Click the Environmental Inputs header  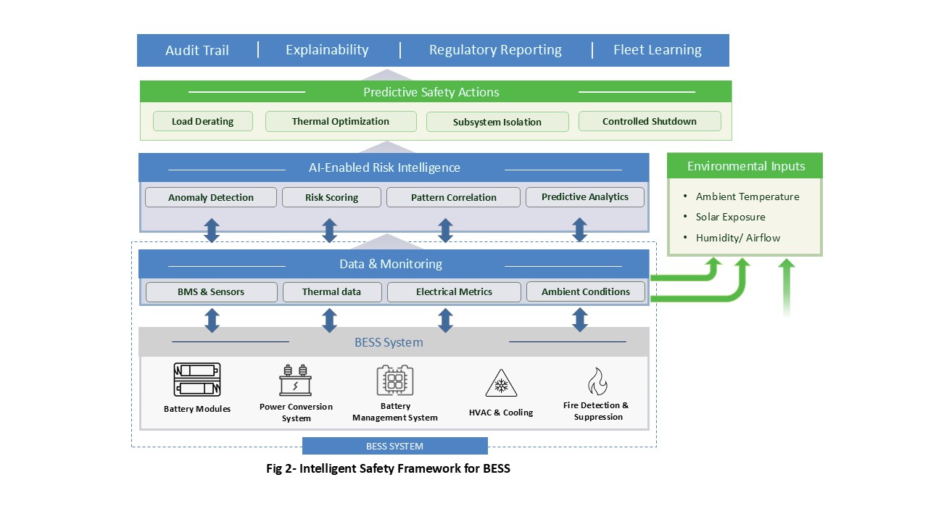[x=745, y=165]
